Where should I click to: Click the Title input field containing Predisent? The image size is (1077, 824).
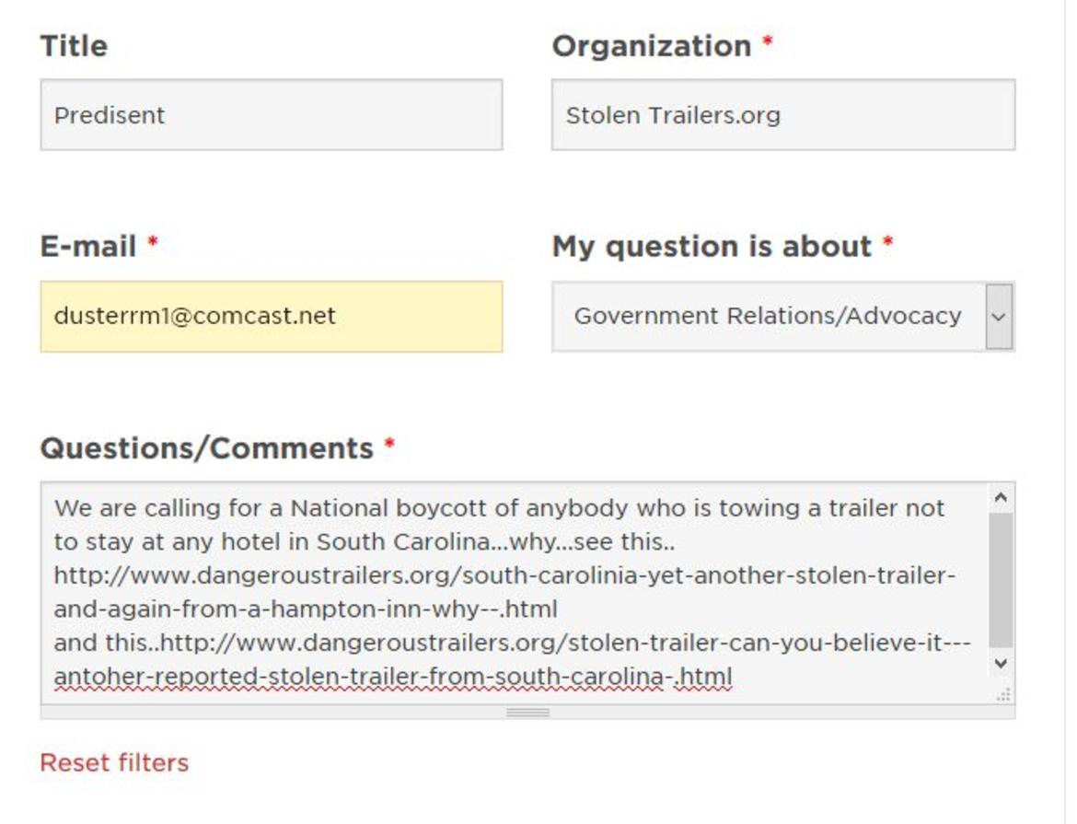tap(272, 115)
